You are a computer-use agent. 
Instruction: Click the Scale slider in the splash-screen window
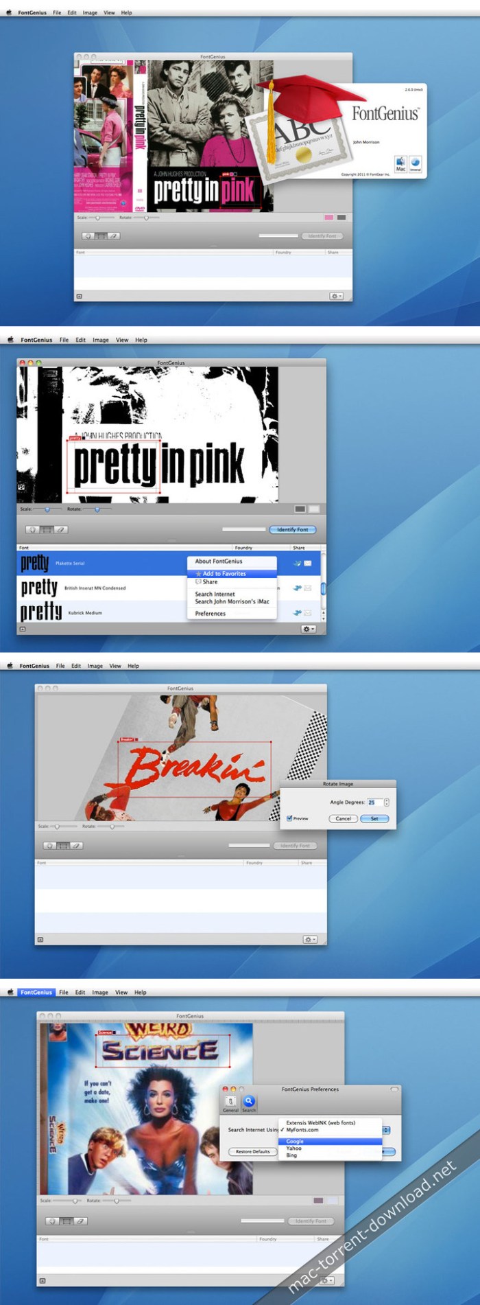point(102,218)
